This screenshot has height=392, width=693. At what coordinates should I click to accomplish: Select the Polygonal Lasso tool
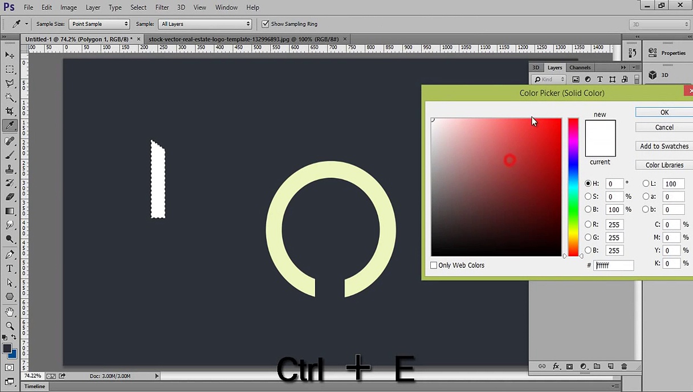click(10, 84)
